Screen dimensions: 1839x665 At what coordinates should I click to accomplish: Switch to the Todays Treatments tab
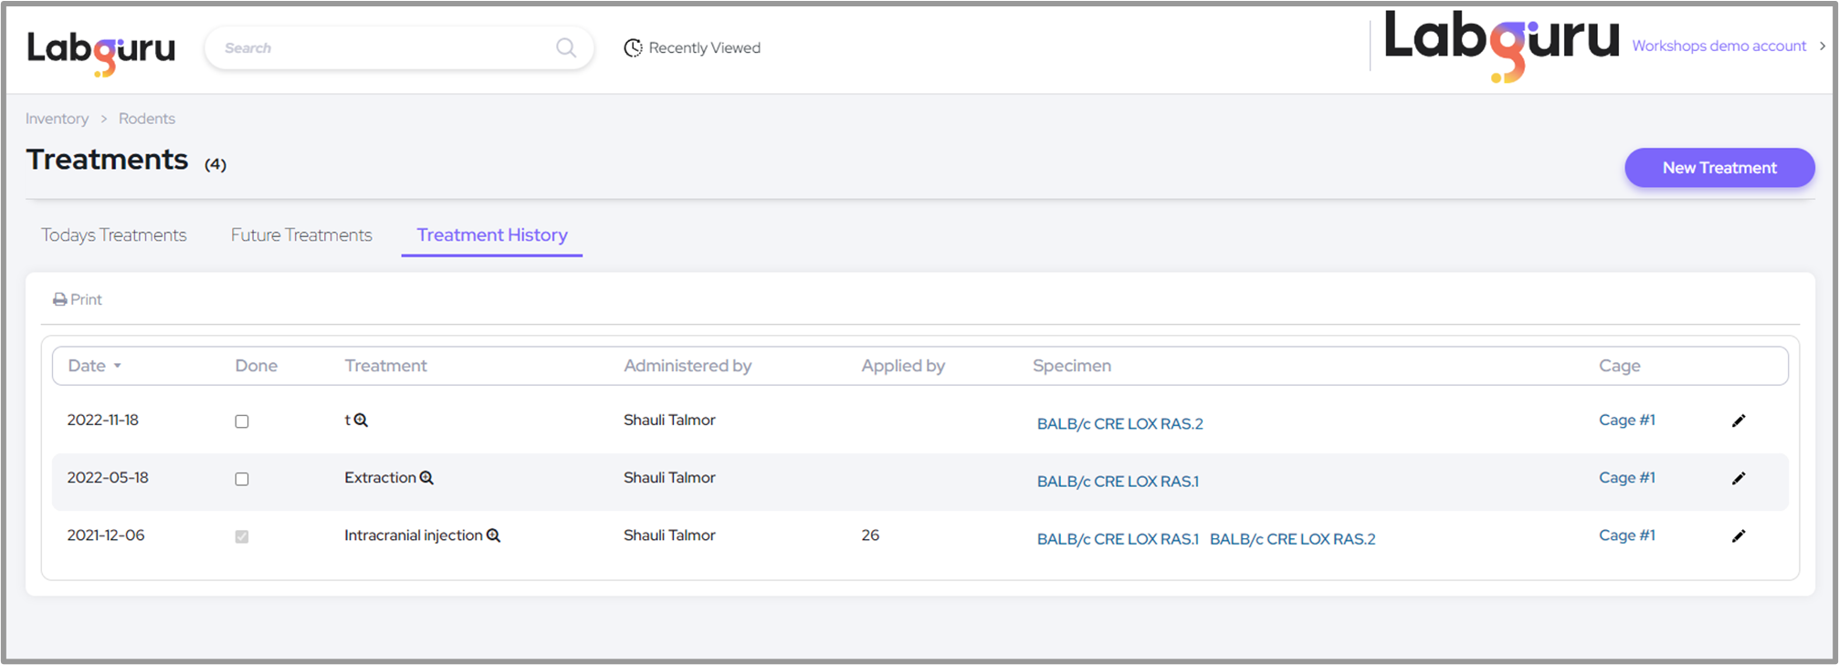click(114, 235)
